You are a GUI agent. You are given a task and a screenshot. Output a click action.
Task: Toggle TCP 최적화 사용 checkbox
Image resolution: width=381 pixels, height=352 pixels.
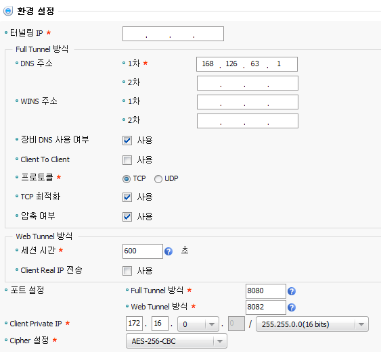127,197
